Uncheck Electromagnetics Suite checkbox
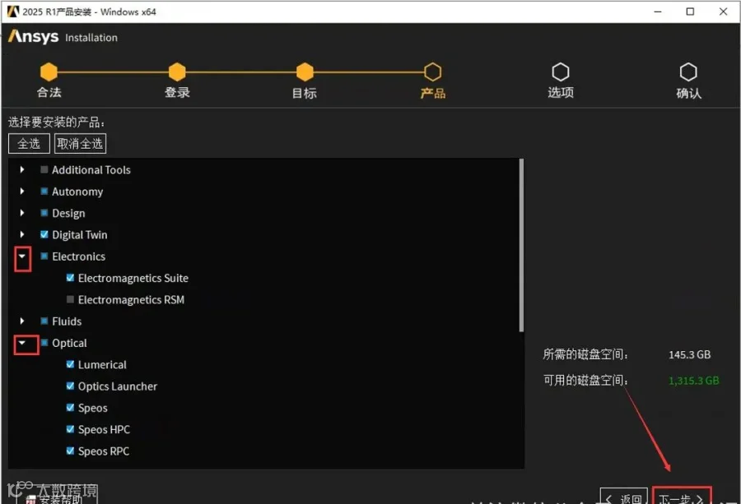The width and height of the screenshot is (741, 504). [70, 278]
